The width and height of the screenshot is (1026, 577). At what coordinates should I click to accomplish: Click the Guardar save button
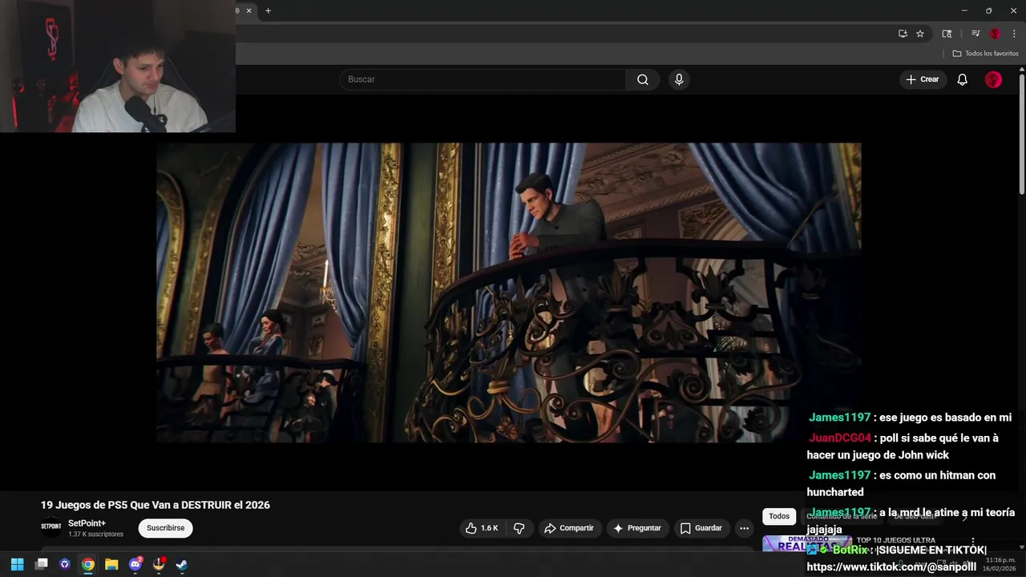(701, 528)
